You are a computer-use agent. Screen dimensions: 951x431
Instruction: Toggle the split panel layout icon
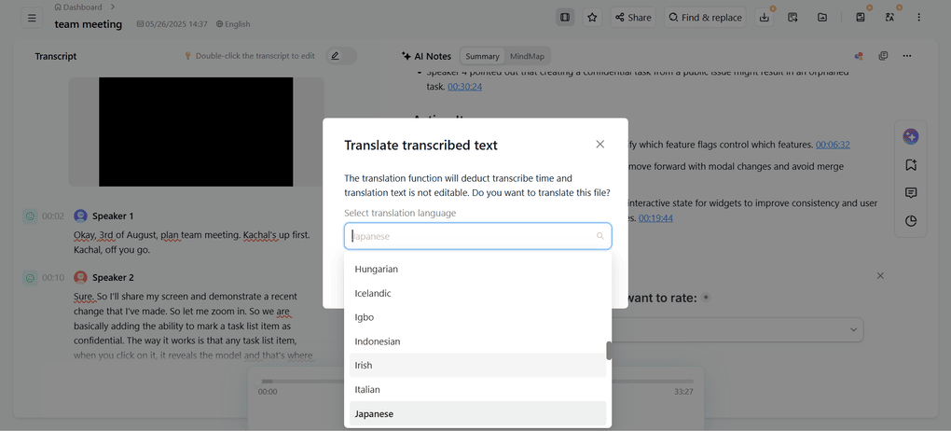(x=565, y=18)
